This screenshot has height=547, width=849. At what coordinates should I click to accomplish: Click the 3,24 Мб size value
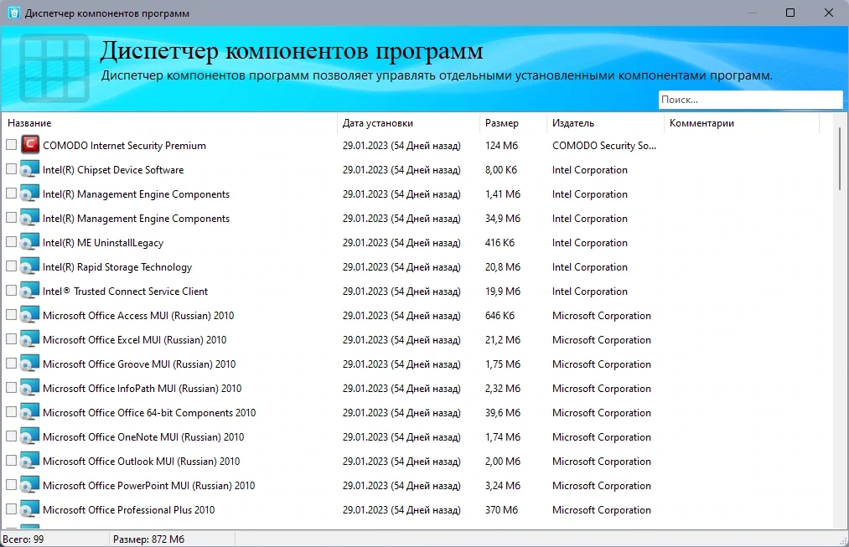[x=503, y=485]
